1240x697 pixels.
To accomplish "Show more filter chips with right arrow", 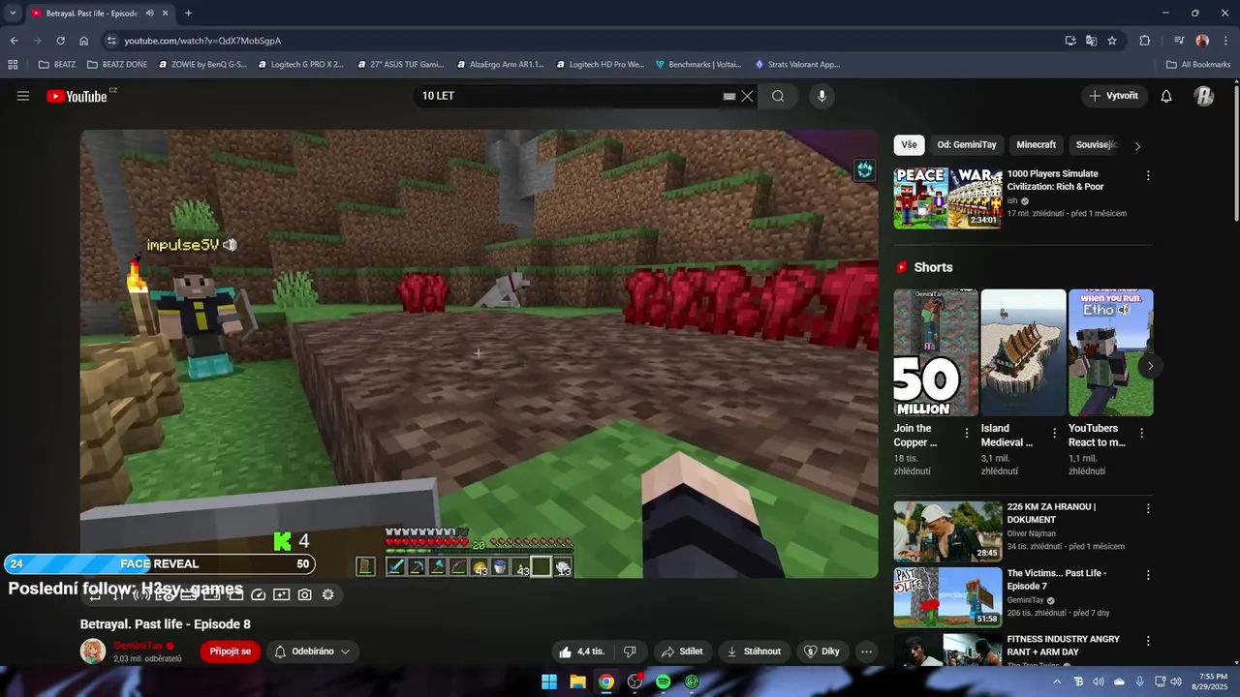I will 1137,146.
